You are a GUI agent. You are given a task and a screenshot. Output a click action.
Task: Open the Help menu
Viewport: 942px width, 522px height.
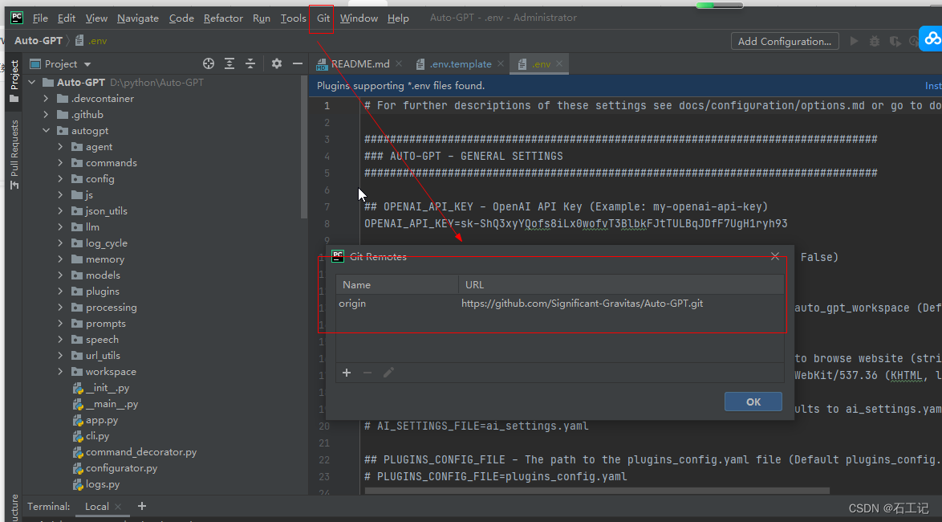398,18
